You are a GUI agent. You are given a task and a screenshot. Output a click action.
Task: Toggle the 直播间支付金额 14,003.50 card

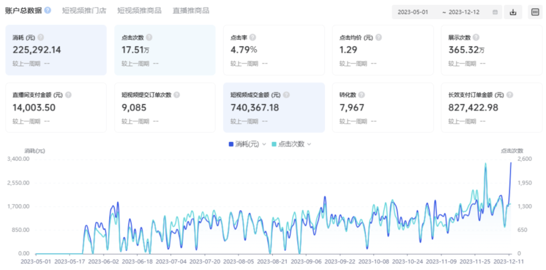tap(56, 108)
